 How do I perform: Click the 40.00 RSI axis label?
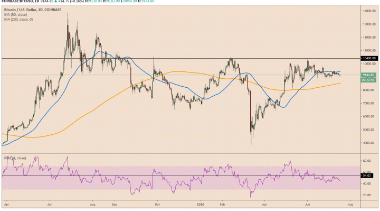(367, 184)
